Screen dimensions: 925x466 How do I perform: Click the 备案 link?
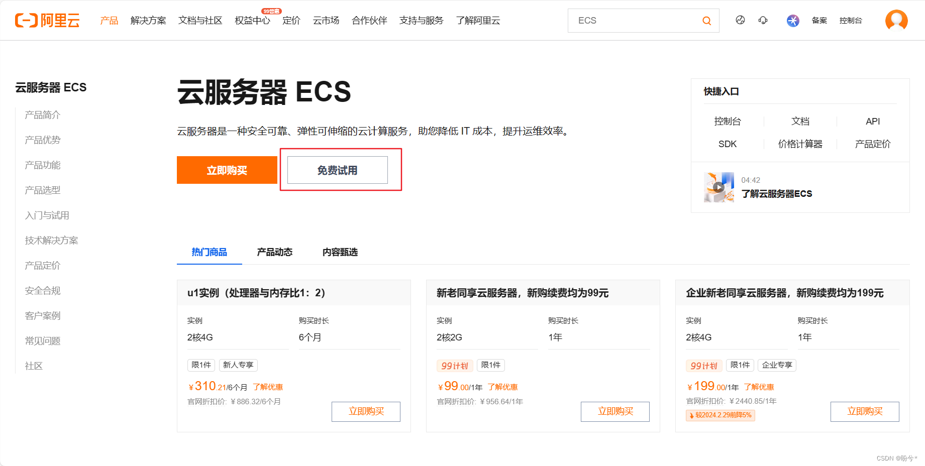coord(819,21)
